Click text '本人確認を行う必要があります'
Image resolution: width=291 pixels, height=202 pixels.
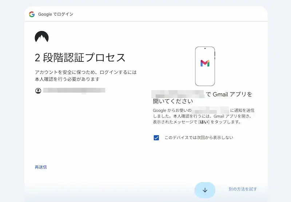pyautogui.click(x=67, y=79)
